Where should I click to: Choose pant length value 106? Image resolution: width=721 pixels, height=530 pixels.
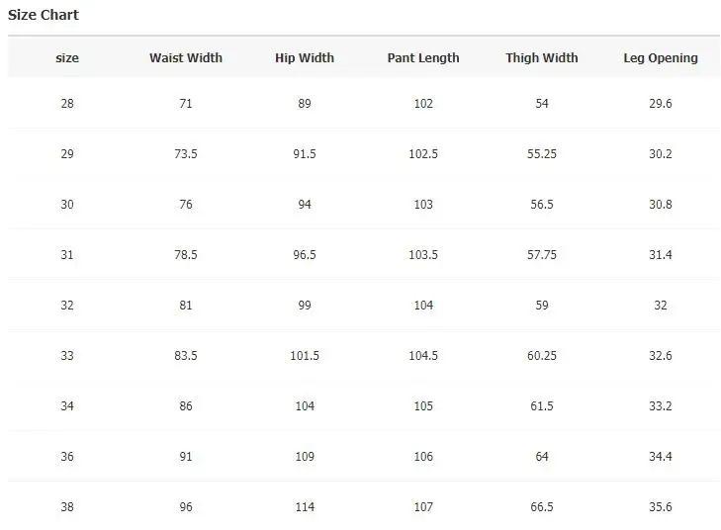(x=423, y=457)
